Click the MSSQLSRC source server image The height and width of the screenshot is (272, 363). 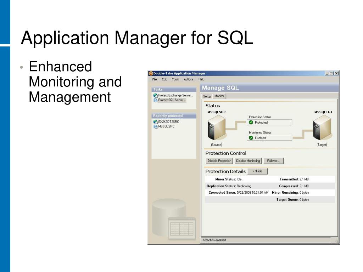217,127
